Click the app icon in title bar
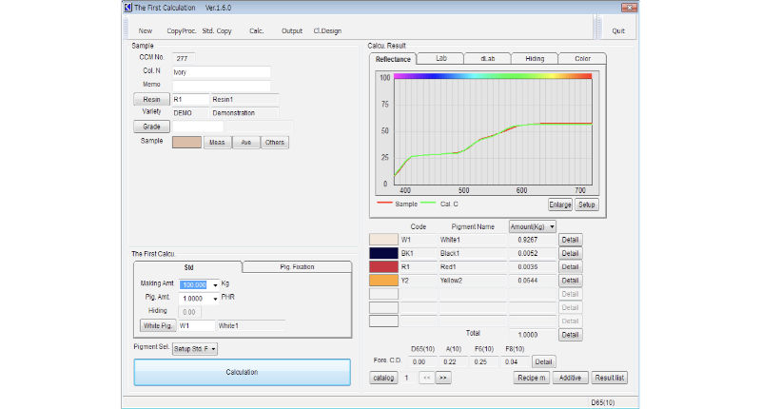The image size is (761, 409). [x=127, y=8]
